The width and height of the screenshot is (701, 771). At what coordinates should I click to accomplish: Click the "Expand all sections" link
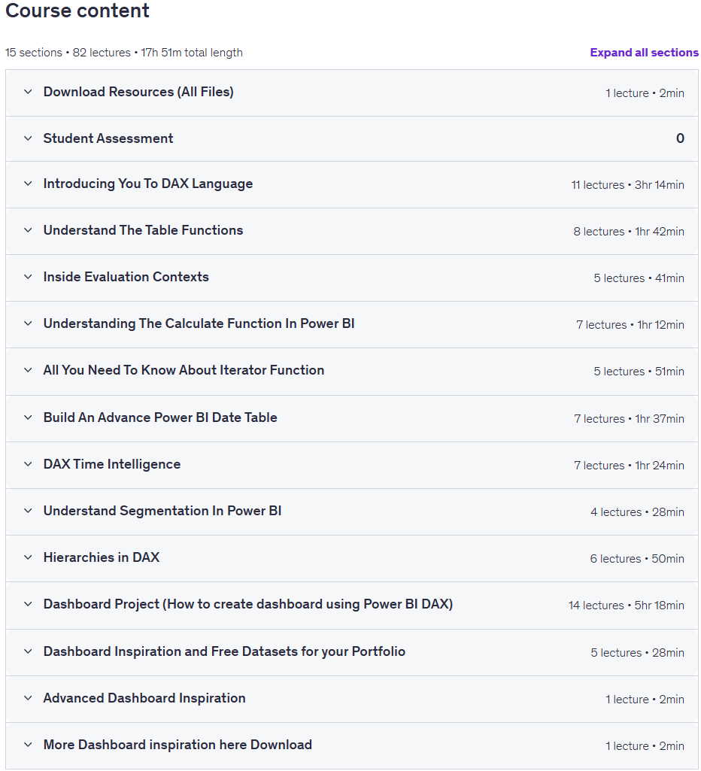[x=644, y=53]
